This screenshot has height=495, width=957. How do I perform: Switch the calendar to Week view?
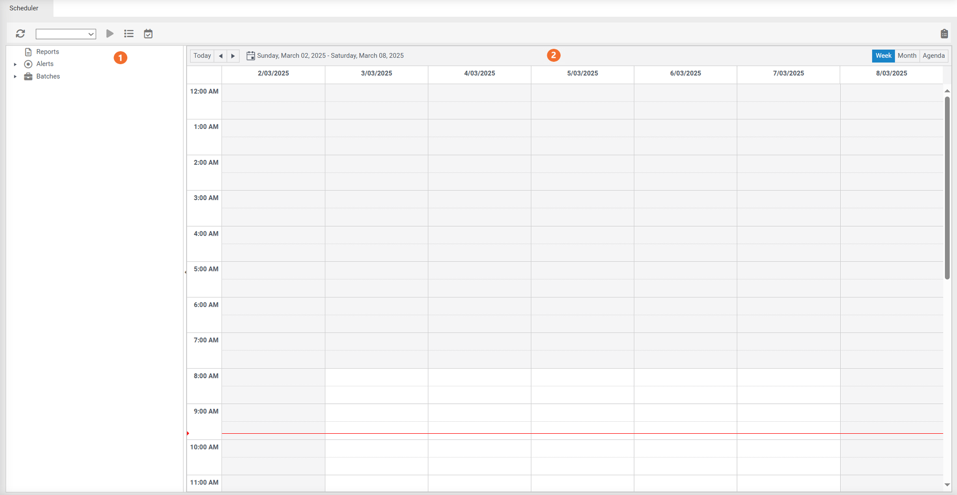[x=883, y=56]
